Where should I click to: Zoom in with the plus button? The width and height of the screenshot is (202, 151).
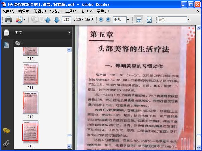(108, 20)
